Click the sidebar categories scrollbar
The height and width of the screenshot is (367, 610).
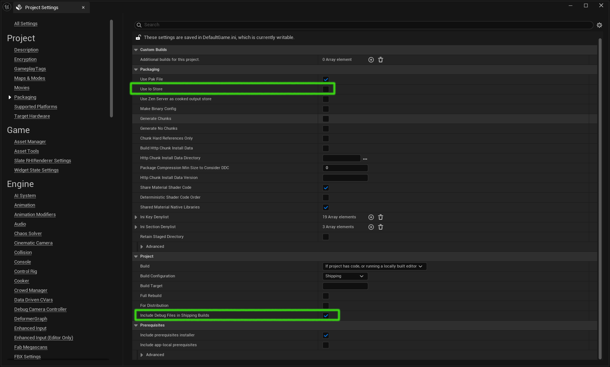111,69
